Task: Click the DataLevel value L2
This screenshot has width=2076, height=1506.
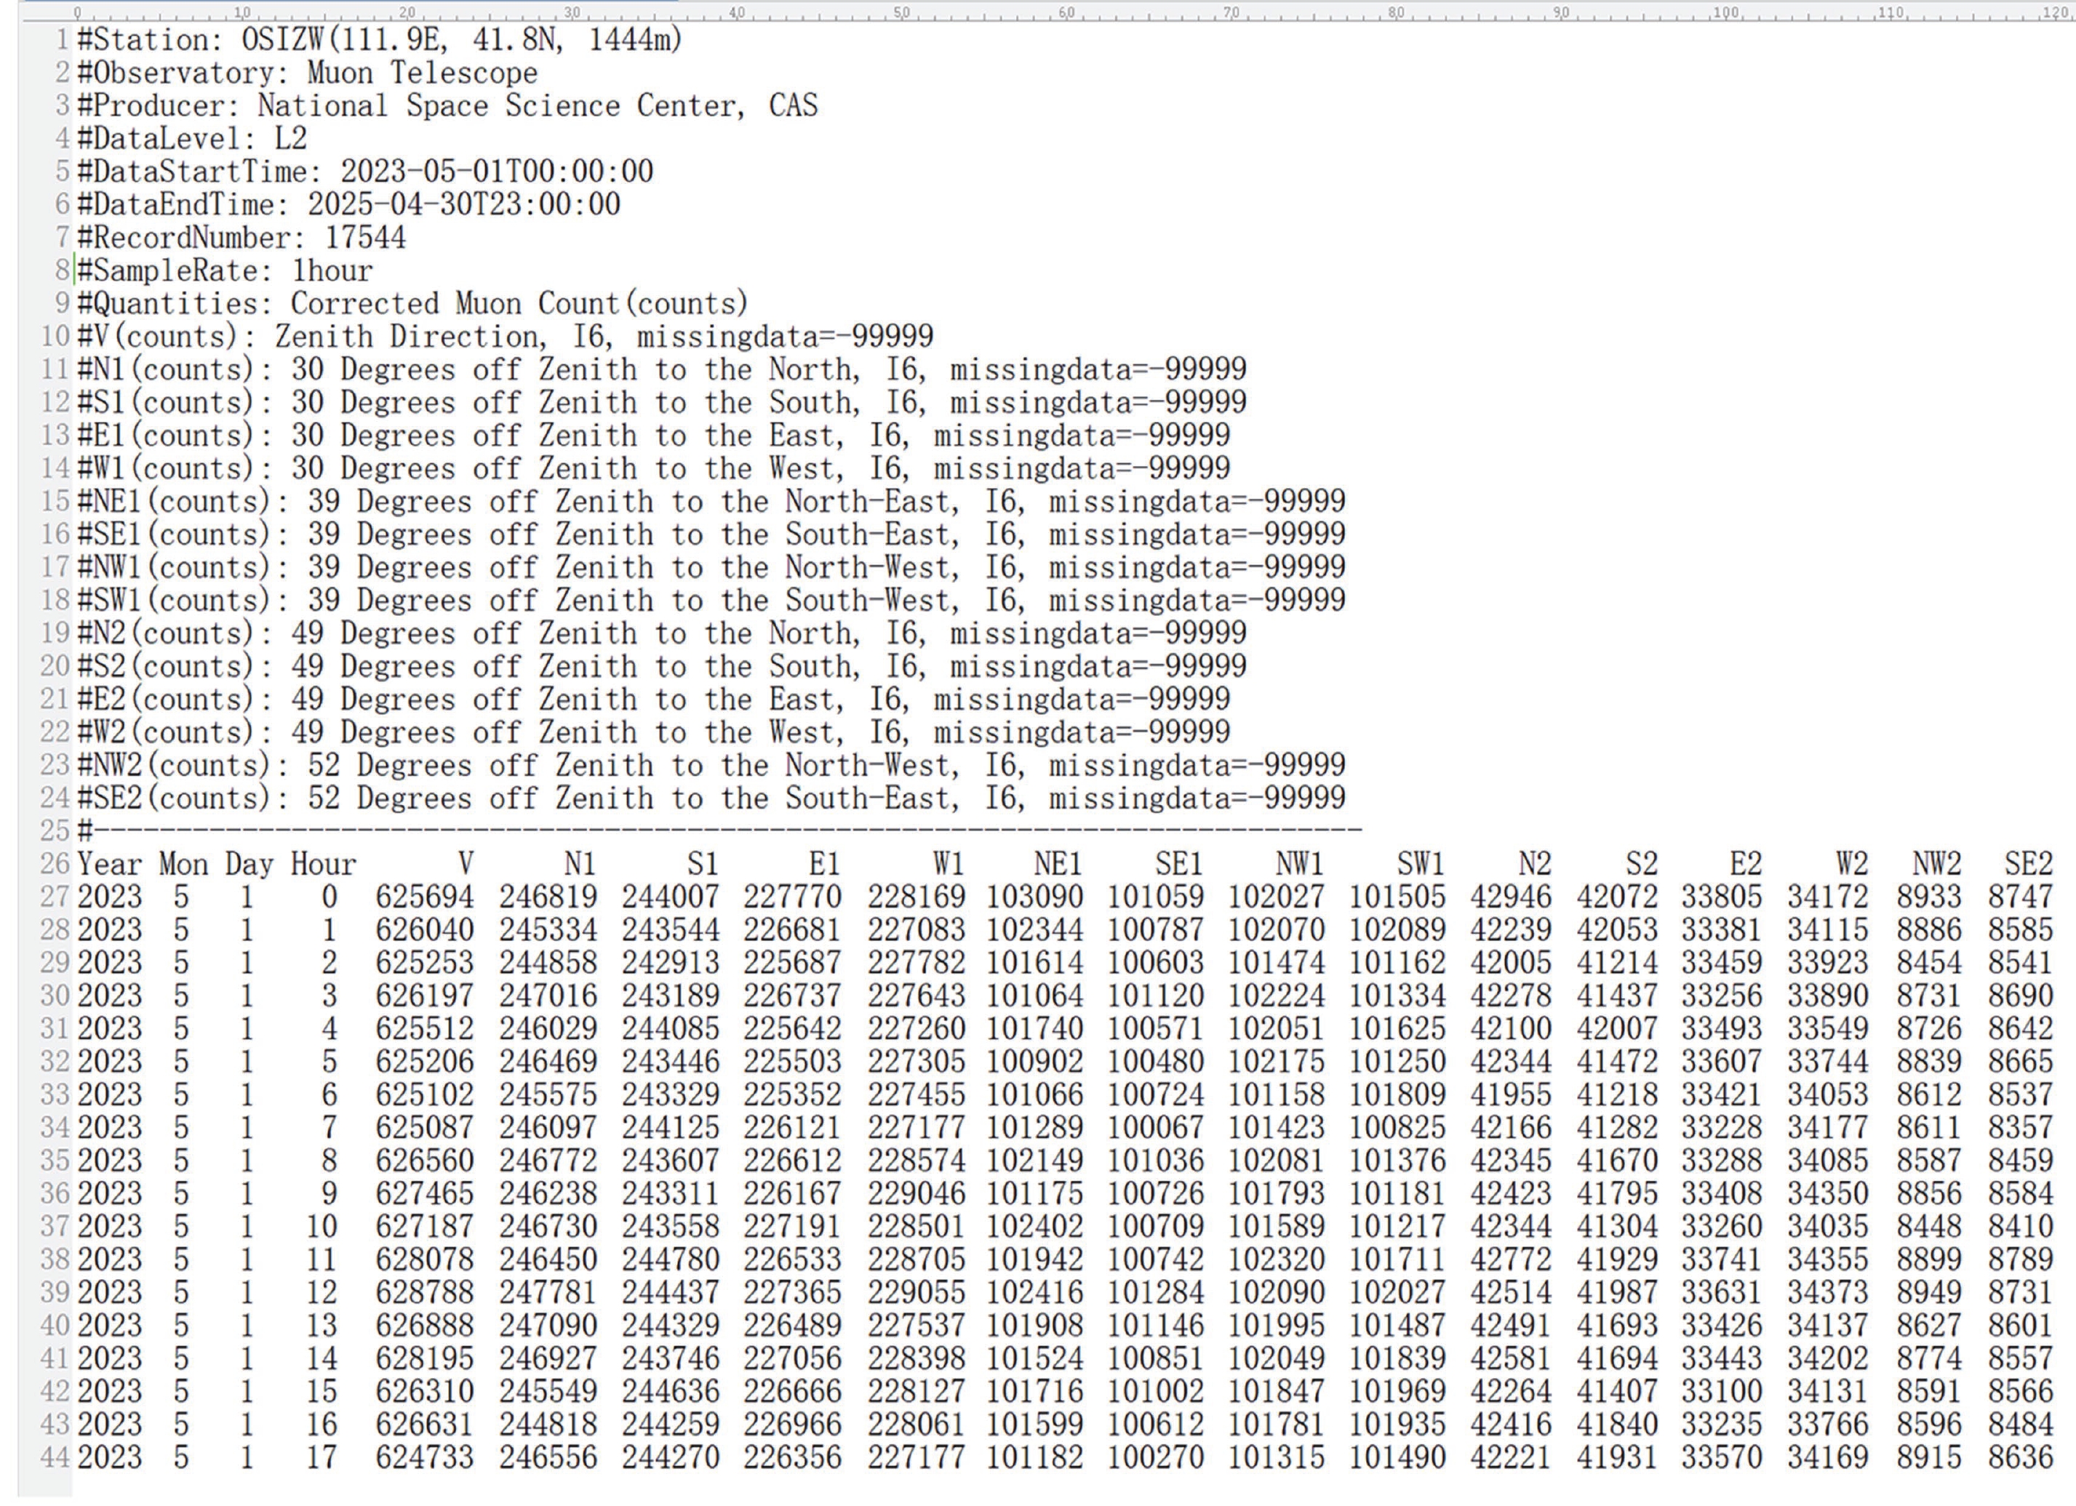Action: [x=290, y=139]
